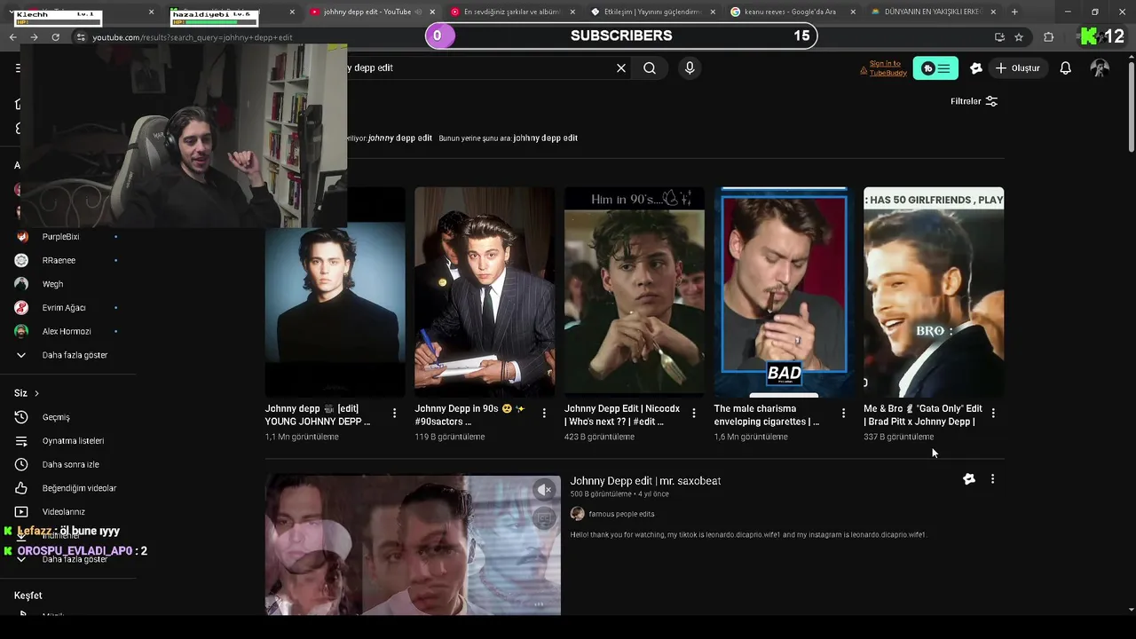Click install-app icon in address bar
Screen dimensions: 1136x639
click(999, 37)
